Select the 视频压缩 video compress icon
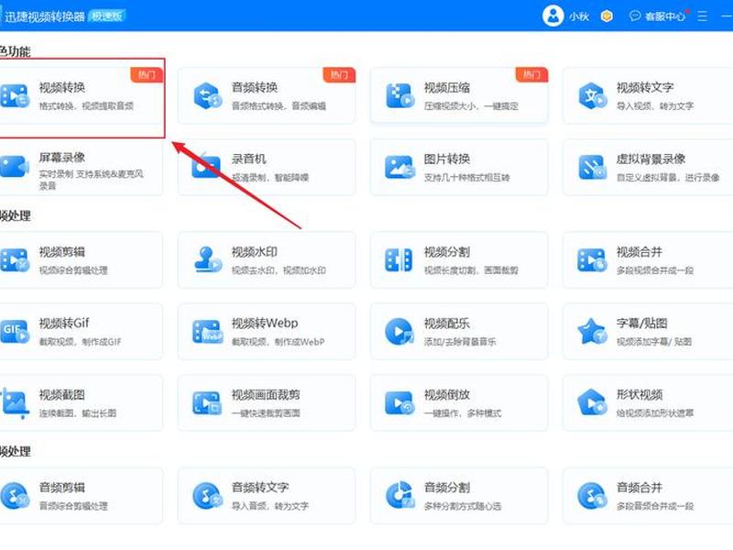The width and height of the screenshot is (733, 550). (x=400, y=96)
